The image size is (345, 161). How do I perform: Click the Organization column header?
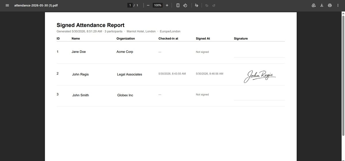pos(126,38)
